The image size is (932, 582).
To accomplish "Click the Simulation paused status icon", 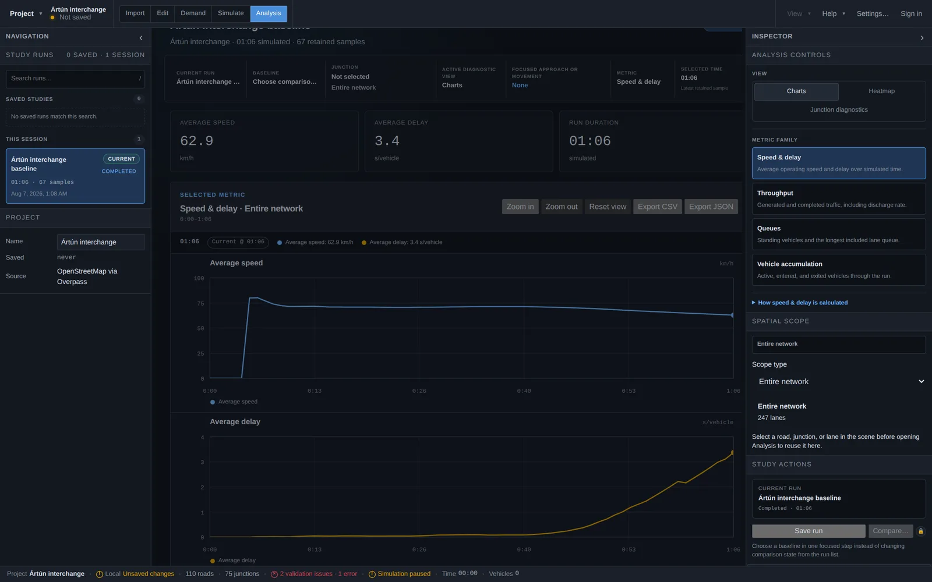I will coord(372,574).
